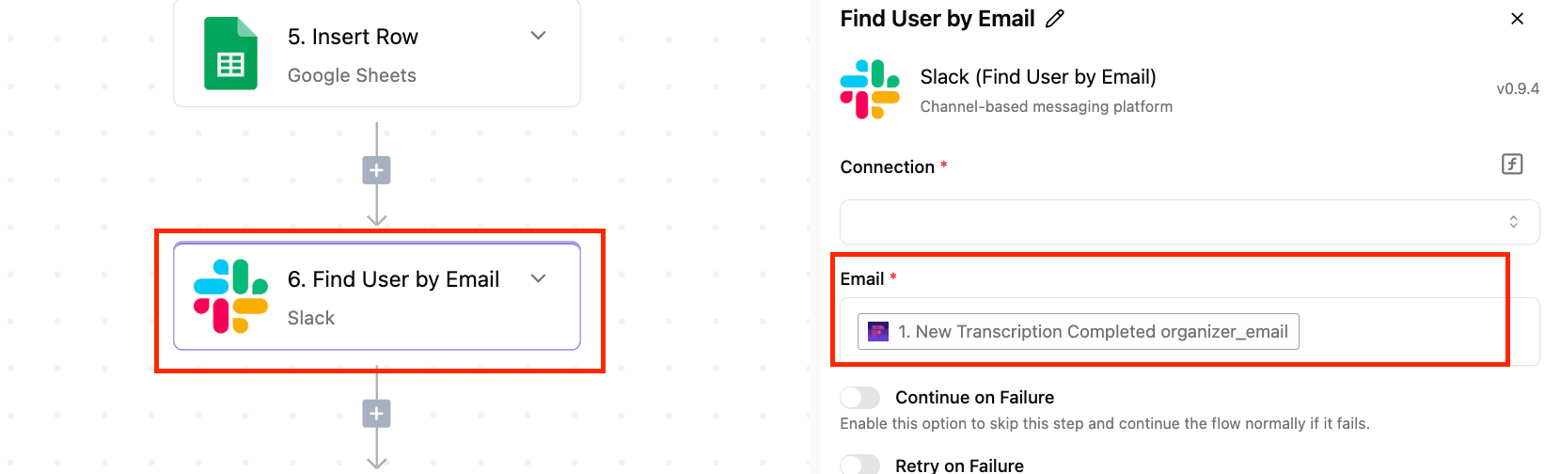Select the Insert Row Google Sheets step
The image size is (1560, 474).
pyautogui.click(x=376, y=54)
